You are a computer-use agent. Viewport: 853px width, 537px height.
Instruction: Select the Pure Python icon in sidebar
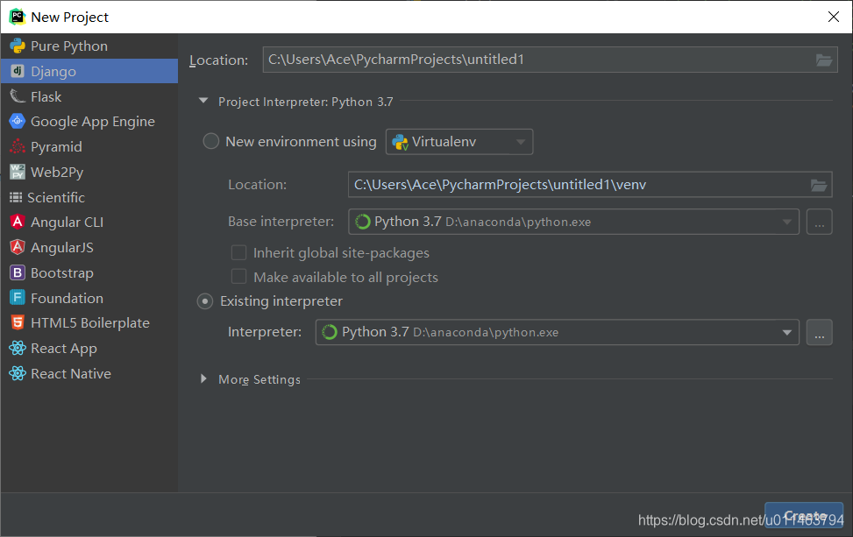18,46
